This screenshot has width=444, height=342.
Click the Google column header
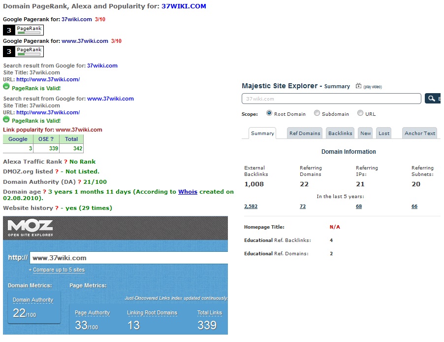[18, 139]
